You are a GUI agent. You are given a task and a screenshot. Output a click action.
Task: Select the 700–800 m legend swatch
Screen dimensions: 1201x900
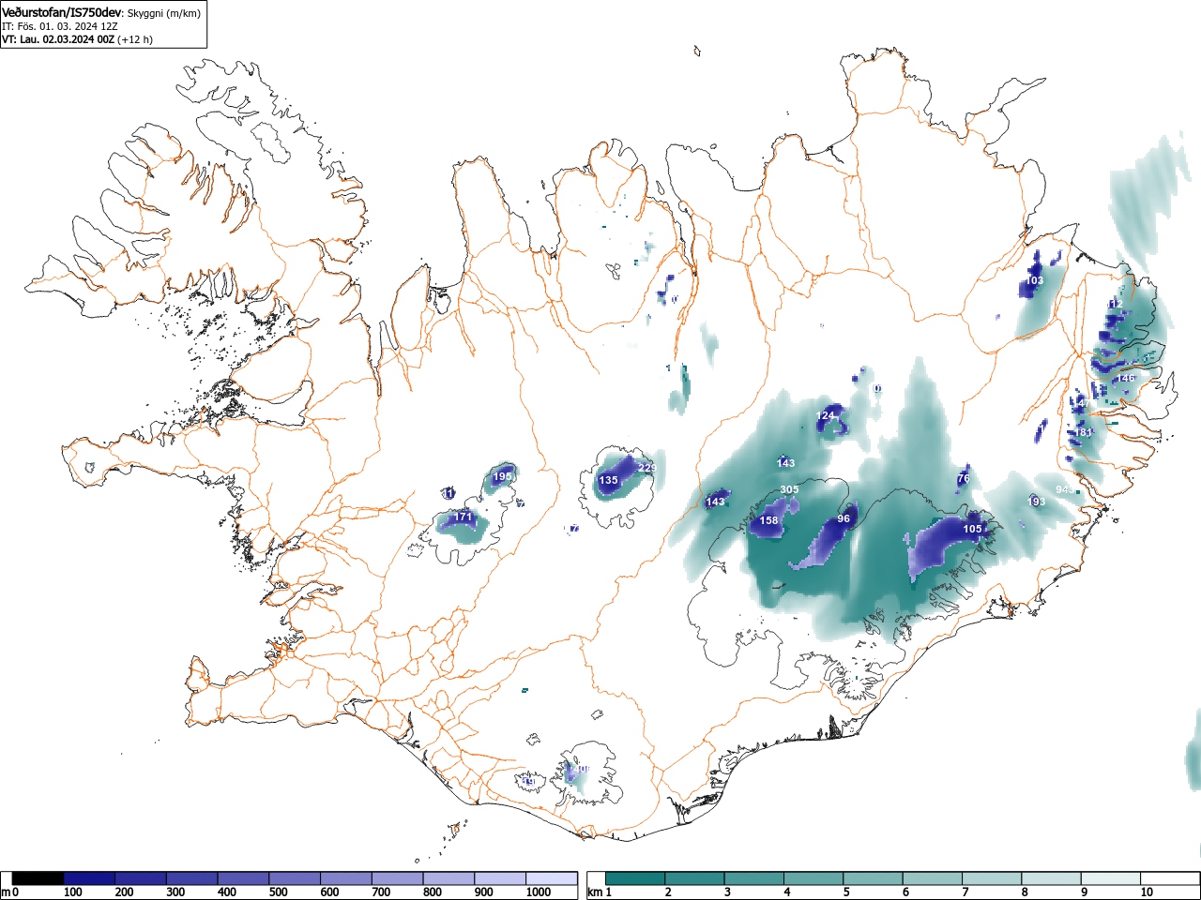coord(397,878)
